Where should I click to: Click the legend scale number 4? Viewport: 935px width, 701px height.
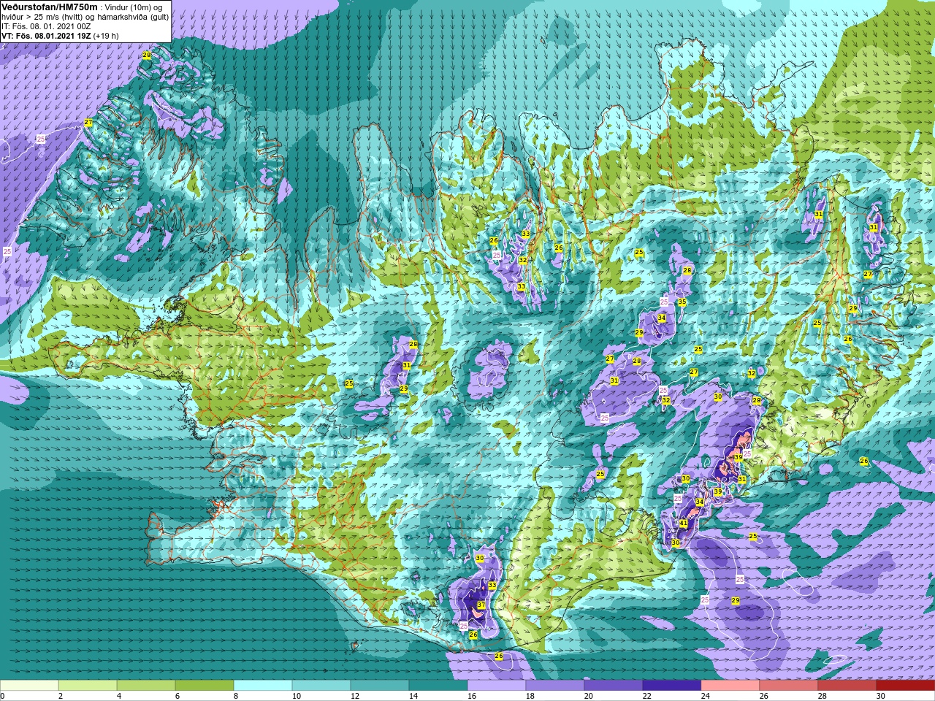click(x=118, y=696)
